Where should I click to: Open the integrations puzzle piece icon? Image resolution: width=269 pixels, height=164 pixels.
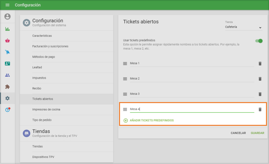point(7,87)
